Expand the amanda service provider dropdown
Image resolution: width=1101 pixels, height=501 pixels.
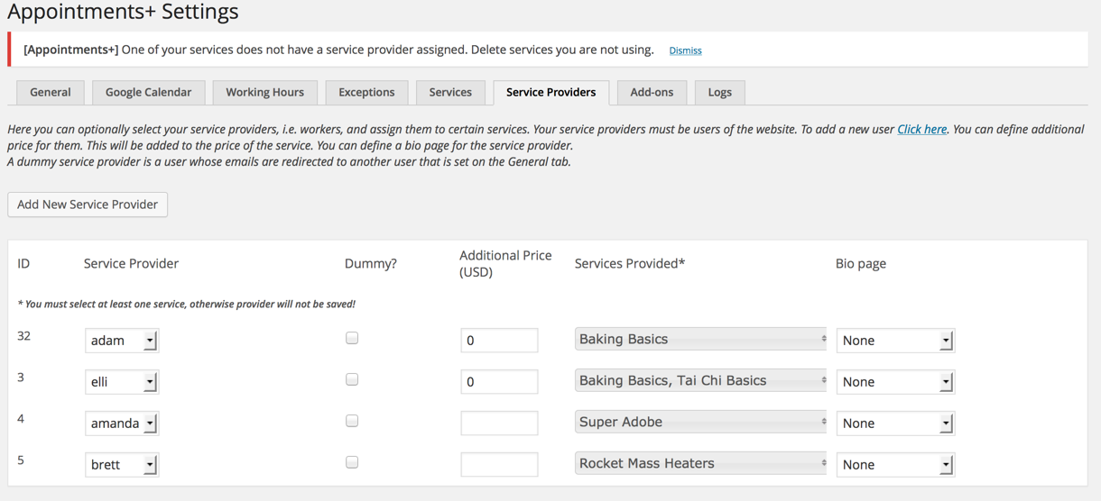click(x=122, y=424)
